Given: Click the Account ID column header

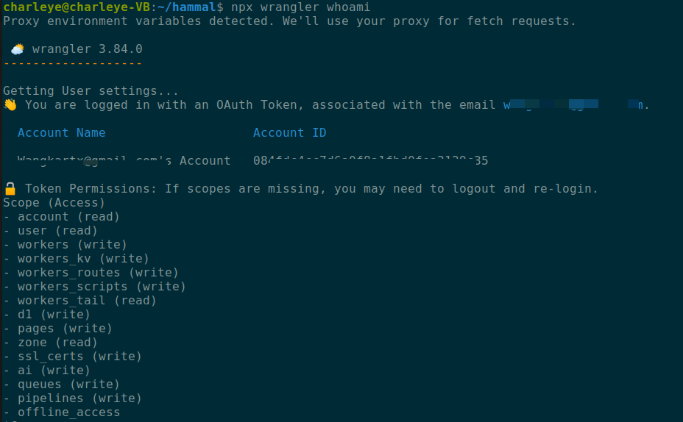Looking at the screenshot, I should pyautogui.click(x=290, y=132).
